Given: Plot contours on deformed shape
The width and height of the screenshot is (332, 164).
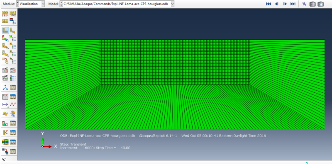Looking at the screenshot, I should (5, 38).
